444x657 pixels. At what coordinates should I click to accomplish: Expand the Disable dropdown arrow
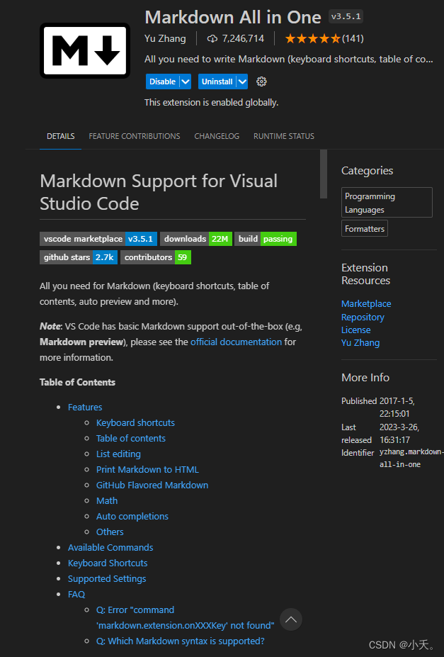point(186,82)
